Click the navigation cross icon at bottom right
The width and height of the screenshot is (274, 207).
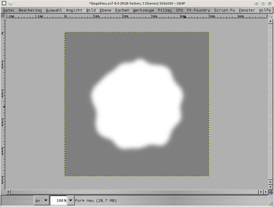[271, 192]
